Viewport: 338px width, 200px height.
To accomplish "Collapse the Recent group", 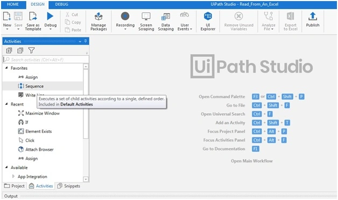I will tap(6, 104).
